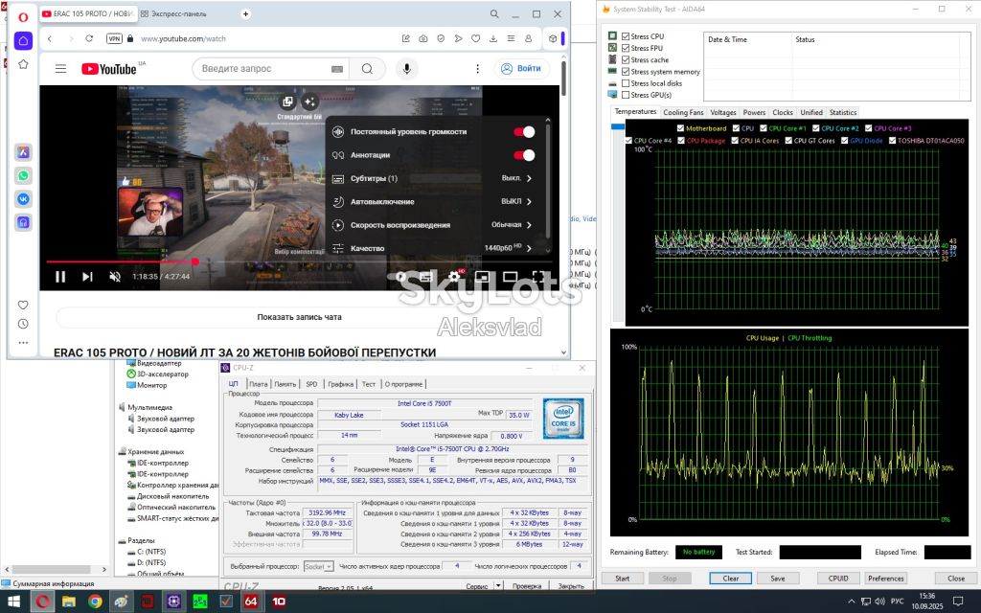The width and height of the screenshot is (981, 613).
Task: Switch to the Cooling Fans tab
Action: pos(683,113)
